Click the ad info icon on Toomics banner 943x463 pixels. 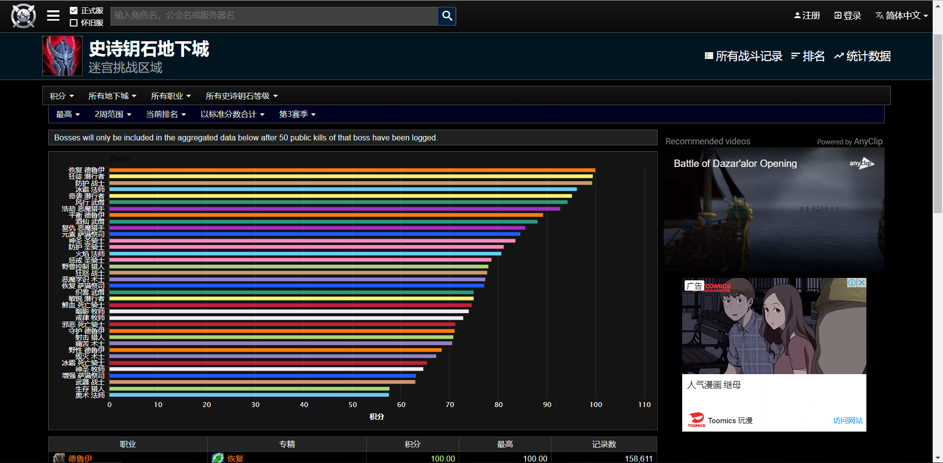click(852, 283)
